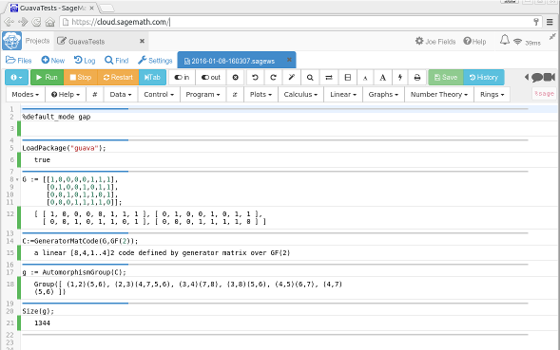Toggle output visibility with 'out' button
The image size is (560, 350).
click(211, 78)
